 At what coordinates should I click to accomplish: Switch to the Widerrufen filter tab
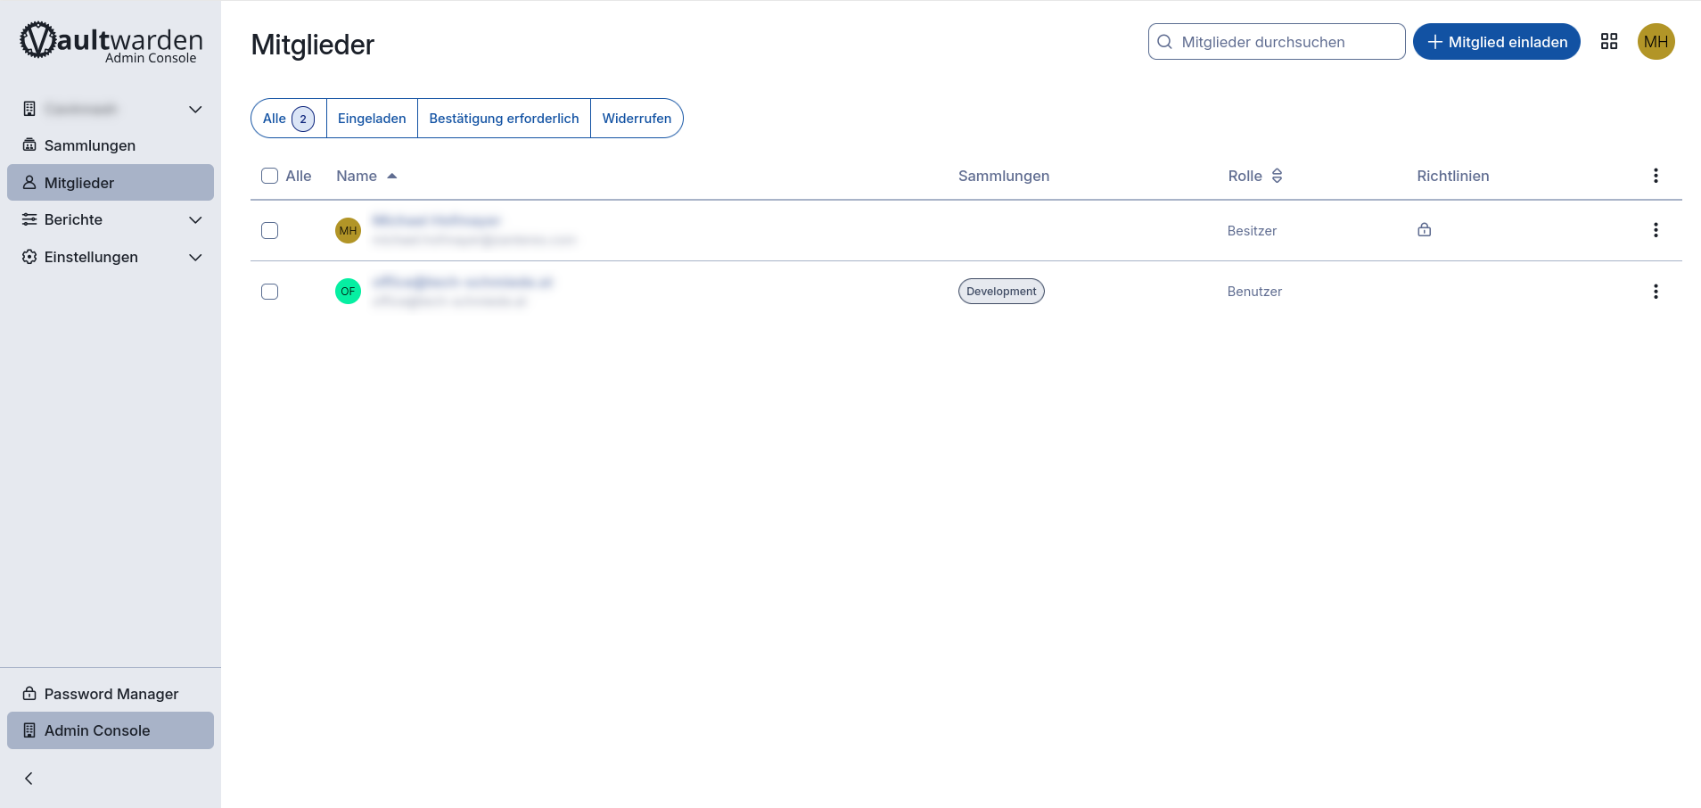(x=637, y=119)
